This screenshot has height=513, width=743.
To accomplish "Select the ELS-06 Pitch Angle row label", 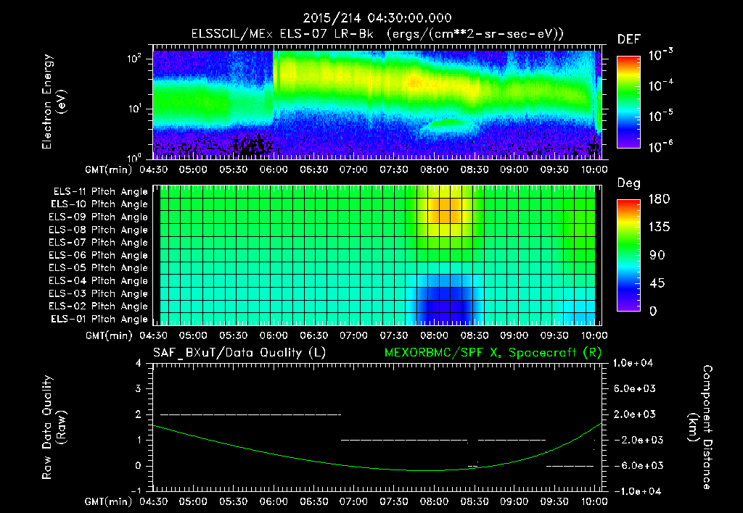I will [99, 255].
